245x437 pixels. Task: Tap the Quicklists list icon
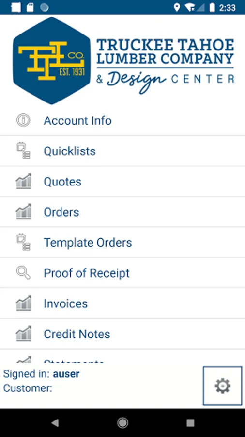tap(23, 151)
